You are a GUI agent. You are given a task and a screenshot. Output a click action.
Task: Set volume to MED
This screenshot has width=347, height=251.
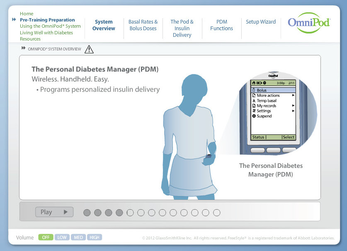point(78,237)
